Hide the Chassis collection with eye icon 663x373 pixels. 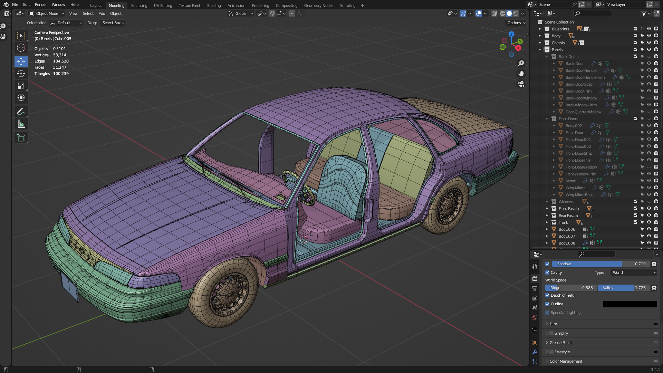click(x=649, y=43)
